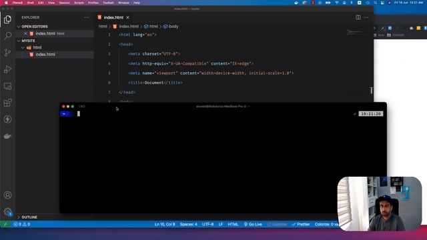
Task: Click the Docker whale icon in the macOS menu bar
Action: click(x=296, y=3)
